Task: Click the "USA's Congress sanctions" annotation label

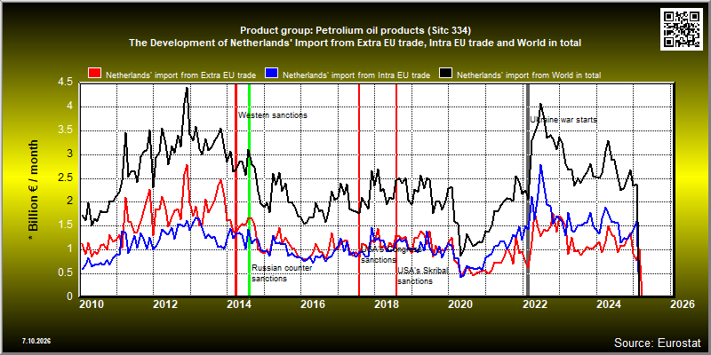Action: pyautogui.click(x=391, y=255)
